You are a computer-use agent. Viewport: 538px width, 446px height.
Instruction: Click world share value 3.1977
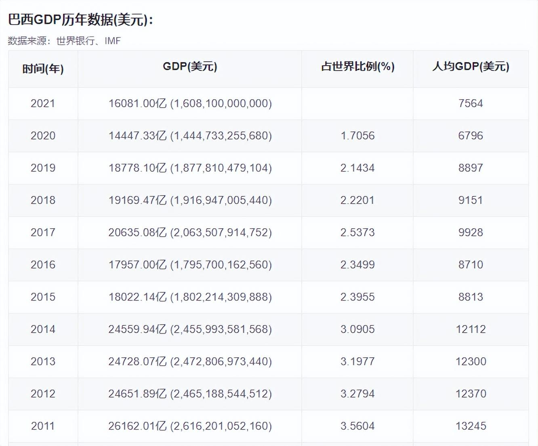(x=357, y=361)
